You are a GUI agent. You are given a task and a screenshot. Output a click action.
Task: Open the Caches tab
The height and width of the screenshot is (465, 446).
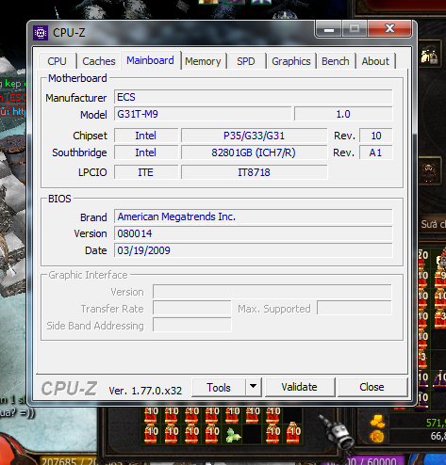coord(99,61)
